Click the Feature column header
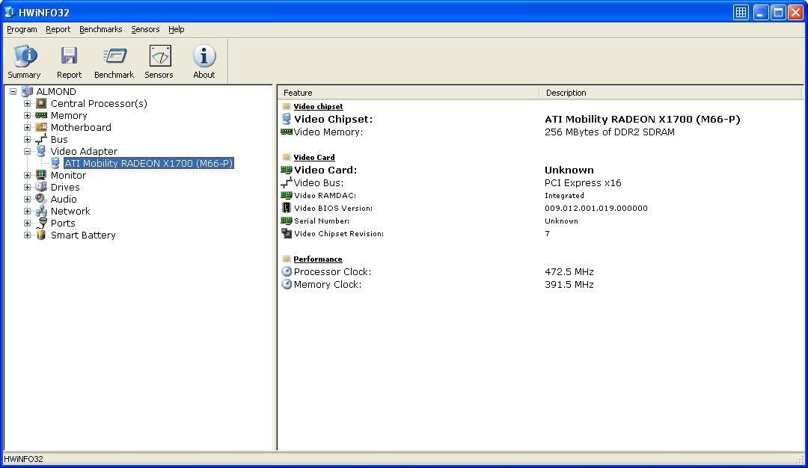This screenshot has width=808, height=468. tap(408, 93)
